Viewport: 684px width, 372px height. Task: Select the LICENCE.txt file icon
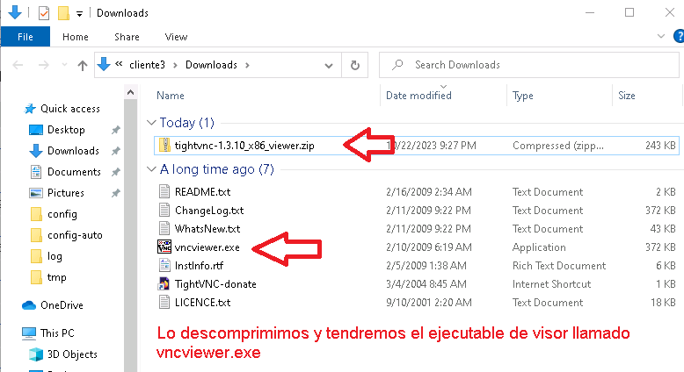point(164,303)
